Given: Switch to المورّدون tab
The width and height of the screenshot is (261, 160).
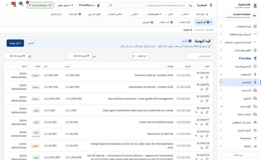Looking at the screenshot, I should point(148,22).
